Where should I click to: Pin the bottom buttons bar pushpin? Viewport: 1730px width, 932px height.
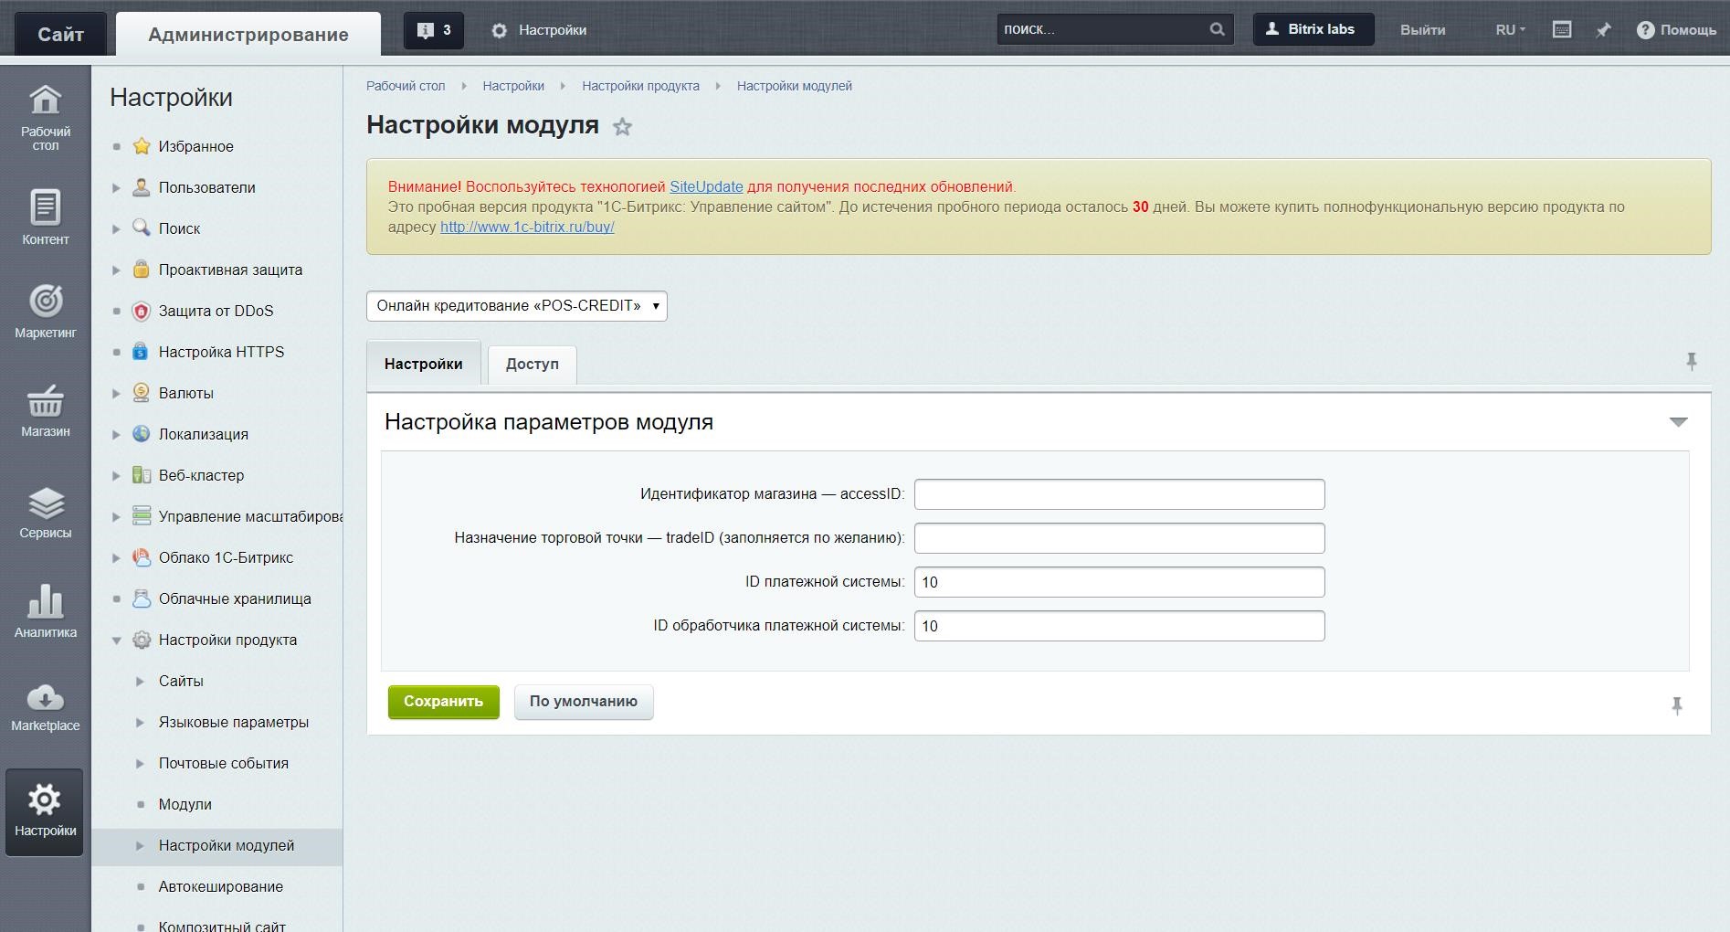pyautogui.click(x=1676, y=705)
